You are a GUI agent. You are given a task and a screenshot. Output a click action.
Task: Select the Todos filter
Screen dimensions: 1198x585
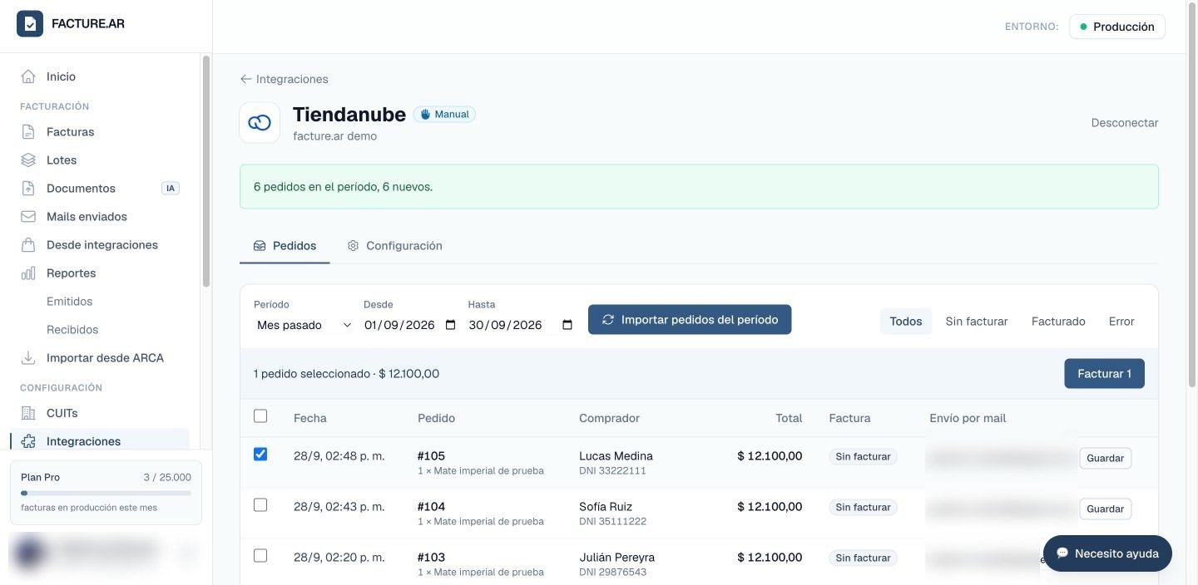[906, 322]
